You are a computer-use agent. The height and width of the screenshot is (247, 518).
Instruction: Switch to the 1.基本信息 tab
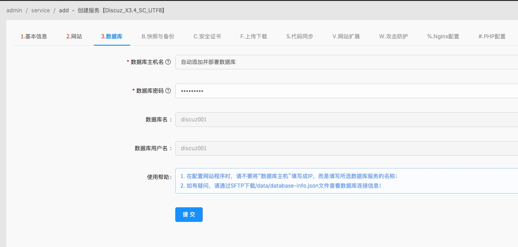(x=34, y=37)
